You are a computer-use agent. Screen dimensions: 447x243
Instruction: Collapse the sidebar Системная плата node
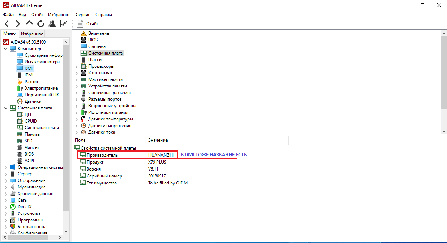click(x=6, y=108)
